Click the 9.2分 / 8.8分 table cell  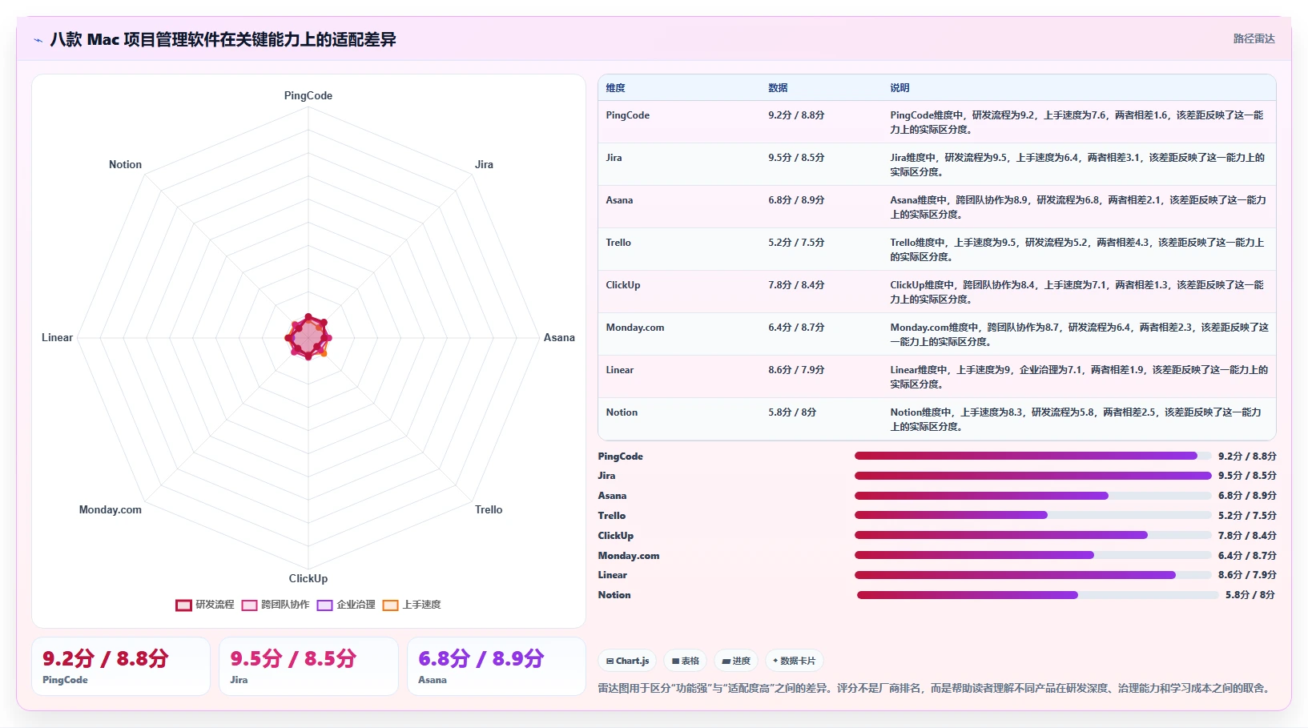pyautogui.click(x=796, y=115)
